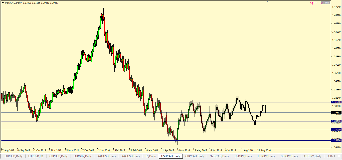The image size is (342, 160).
Task: Switch to the GBPCAD,Daily tab
Action: 195,156
